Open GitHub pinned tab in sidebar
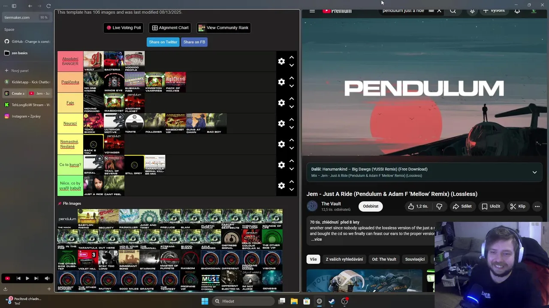The width and height of the screenshot is (549, 308). pos(27,41)
